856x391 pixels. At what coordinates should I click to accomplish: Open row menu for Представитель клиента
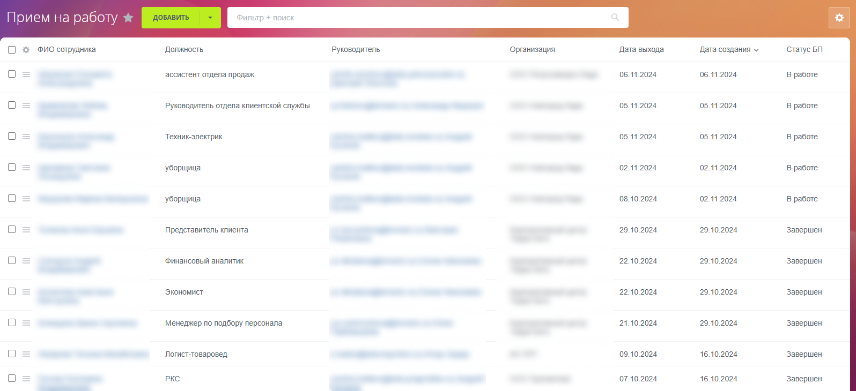tap(26, 229)
